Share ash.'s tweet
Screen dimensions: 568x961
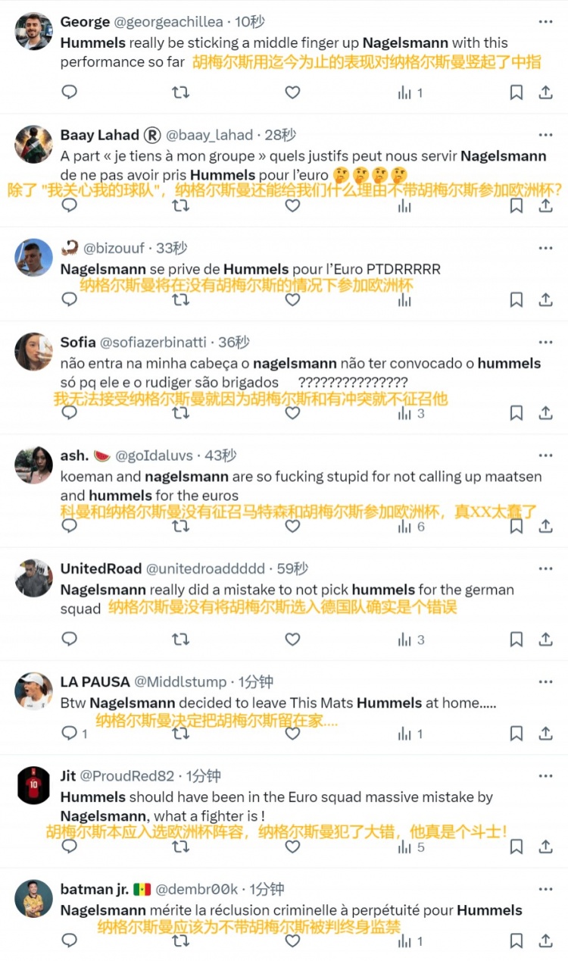545,526
